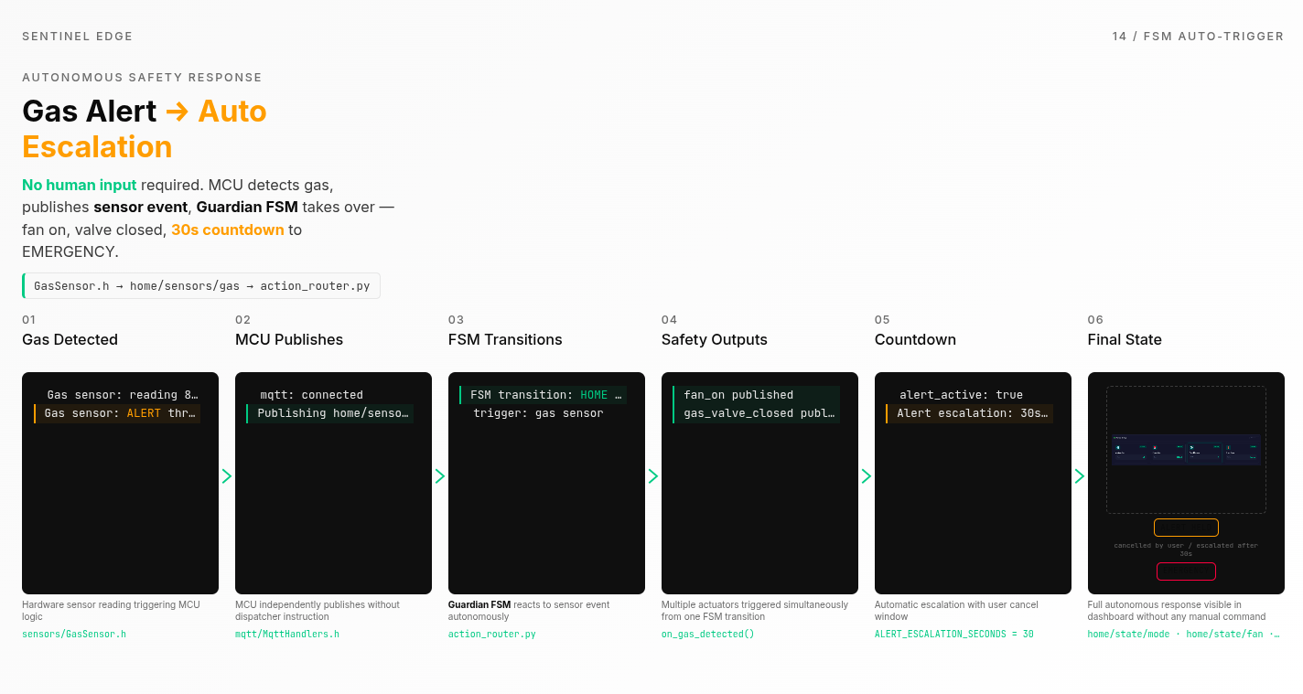Screen dimensions: 1303x694
Task: Open the dashboard thumbnail in Final State
Action: click(1186, 449)
